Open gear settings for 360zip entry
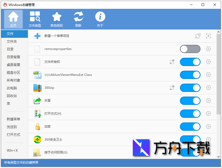This screenshot has width=222, height=168. coord(208,88)
